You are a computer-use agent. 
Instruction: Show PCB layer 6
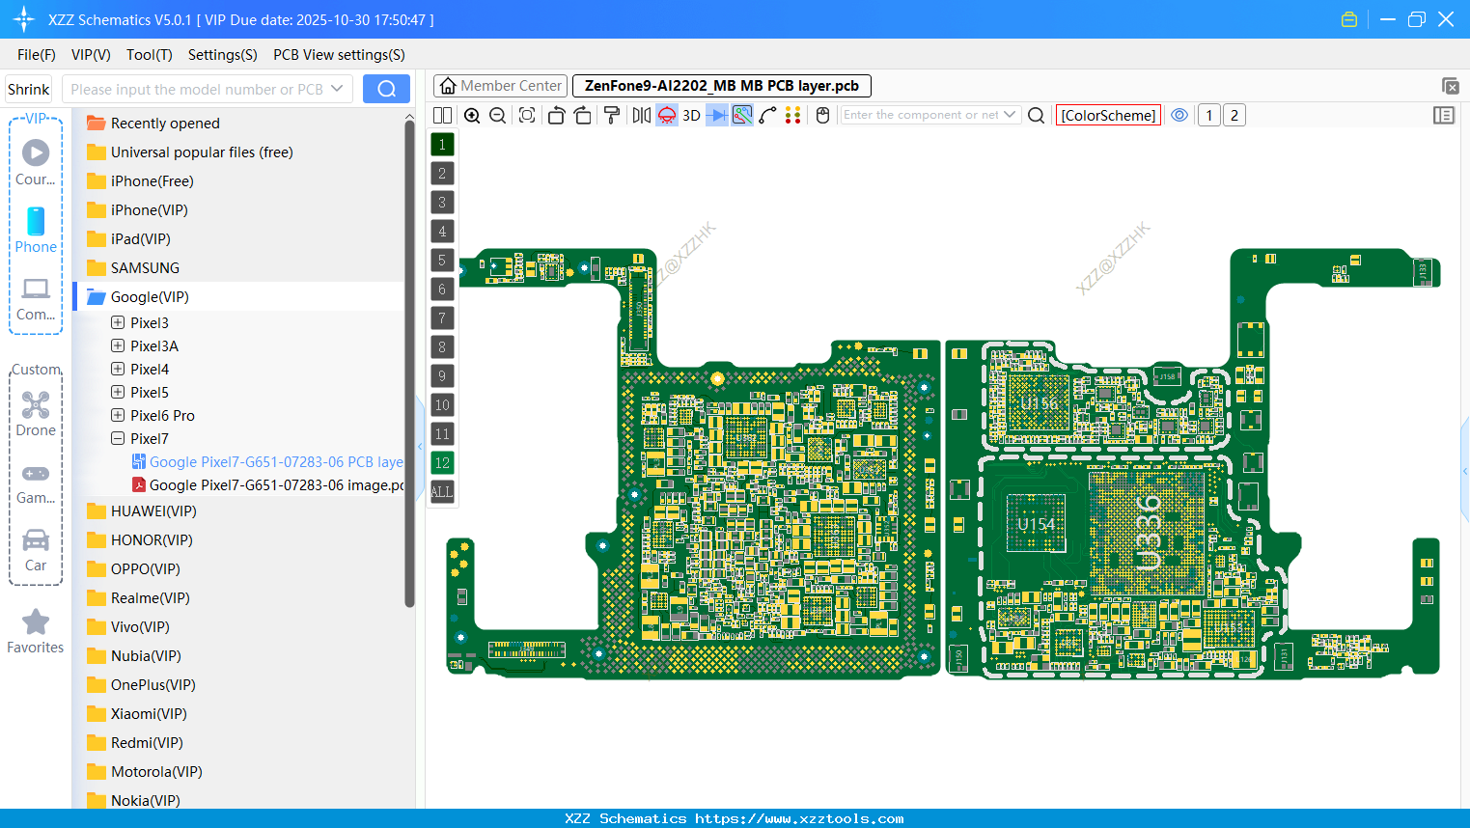[442, 289]
